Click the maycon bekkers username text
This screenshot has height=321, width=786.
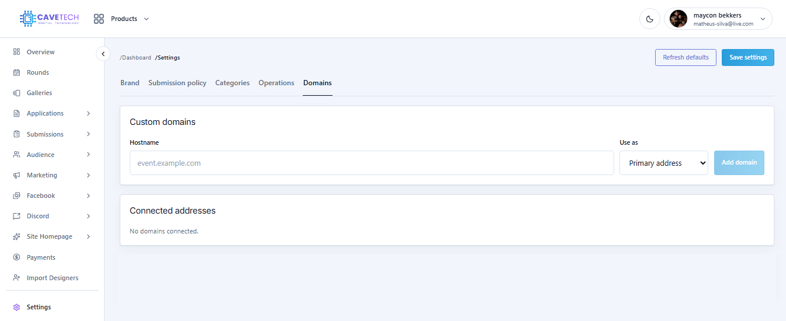point(717,15)
